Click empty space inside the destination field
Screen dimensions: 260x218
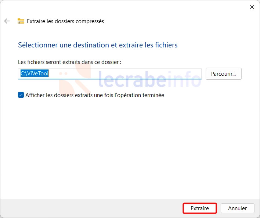click(x=124, y=74)
